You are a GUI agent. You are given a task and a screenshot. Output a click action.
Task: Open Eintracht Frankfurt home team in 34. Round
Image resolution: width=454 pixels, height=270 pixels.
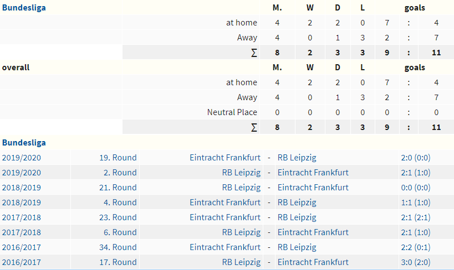[225, 247]
